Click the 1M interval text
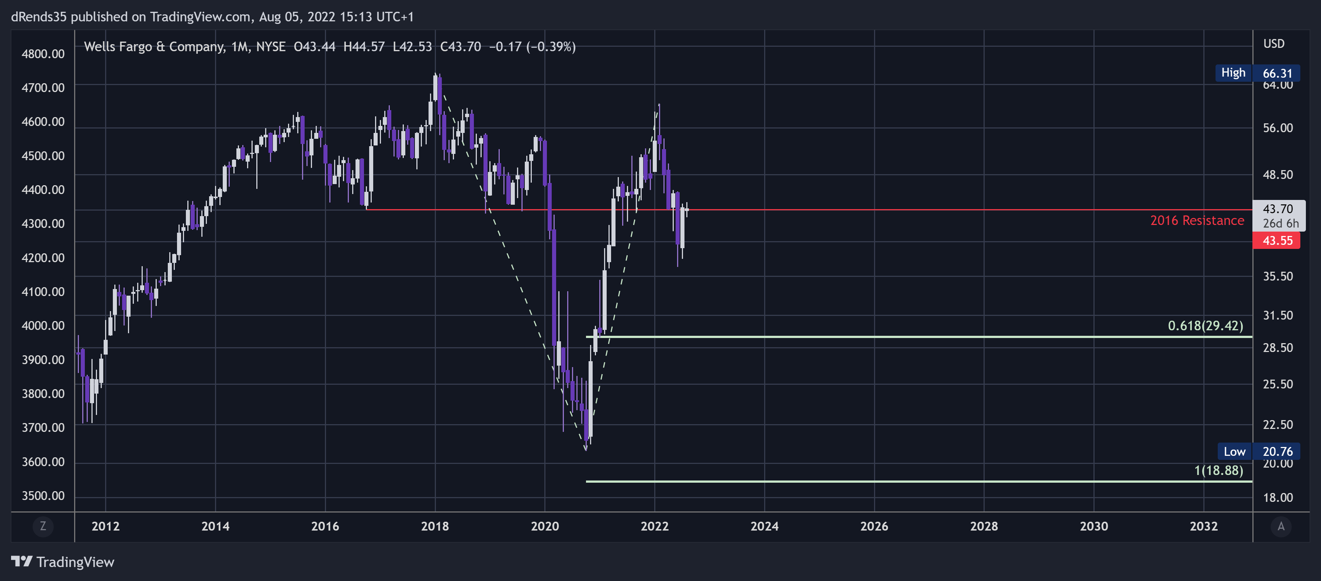 (239, 47)
